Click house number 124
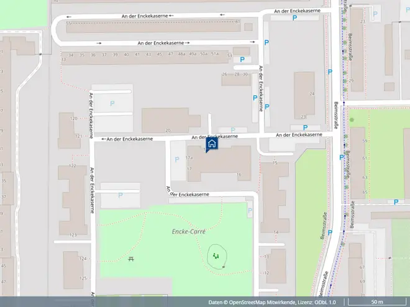This screenshot has width=410, height=307. pos(83,259)
